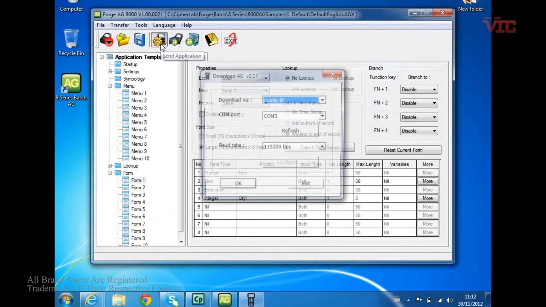Viewport: 546px width, 307px height.
Task: Collapse the Application Template root node
Action: 102,57
